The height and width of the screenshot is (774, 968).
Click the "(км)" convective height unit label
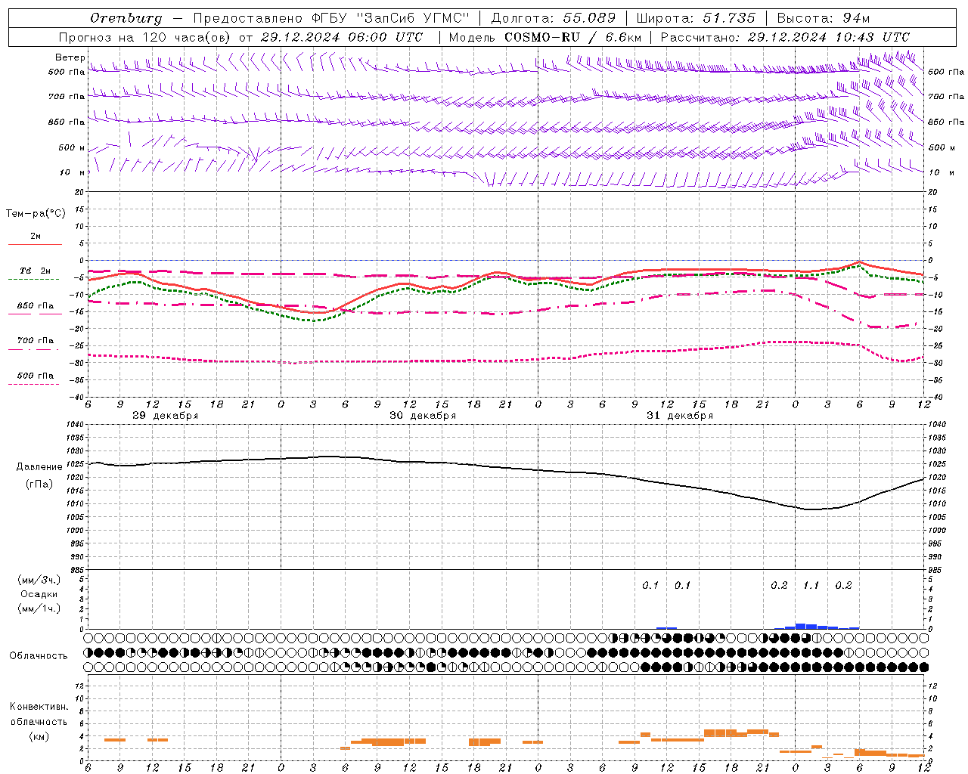39,736
